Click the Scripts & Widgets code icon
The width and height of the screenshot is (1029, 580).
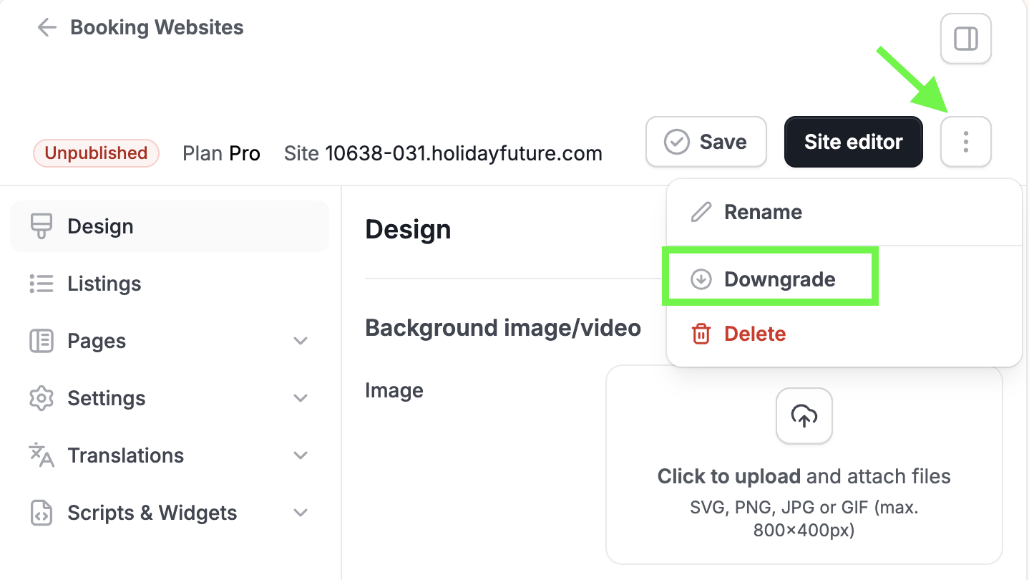[41, 513]
